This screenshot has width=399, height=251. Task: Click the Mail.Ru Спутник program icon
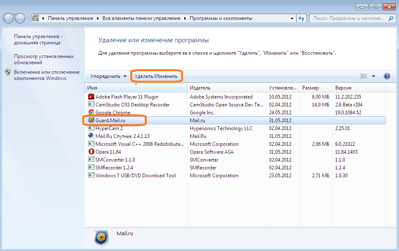[91, 136]
